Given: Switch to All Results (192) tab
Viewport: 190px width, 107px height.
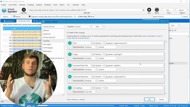Looking at the screenshot, I should click(24, 21).
